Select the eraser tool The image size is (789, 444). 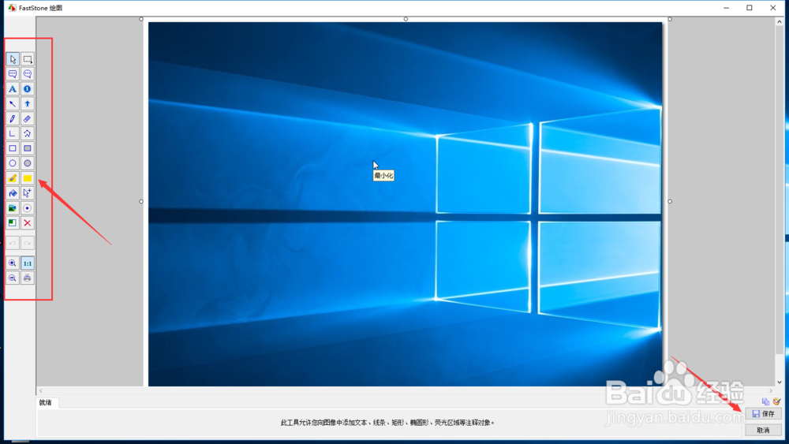point(27,118)
